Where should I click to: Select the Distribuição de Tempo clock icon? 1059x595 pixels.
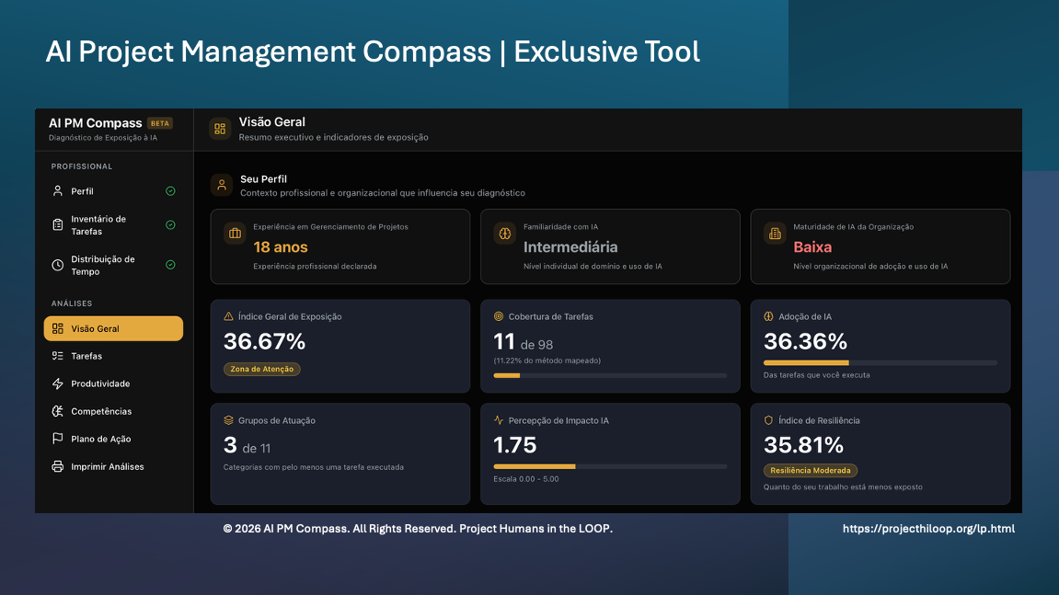click(x=57, y=265)
